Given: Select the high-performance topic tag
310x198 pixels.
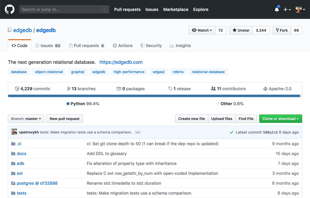Looking at the screenshot, I should coord(129,72).
